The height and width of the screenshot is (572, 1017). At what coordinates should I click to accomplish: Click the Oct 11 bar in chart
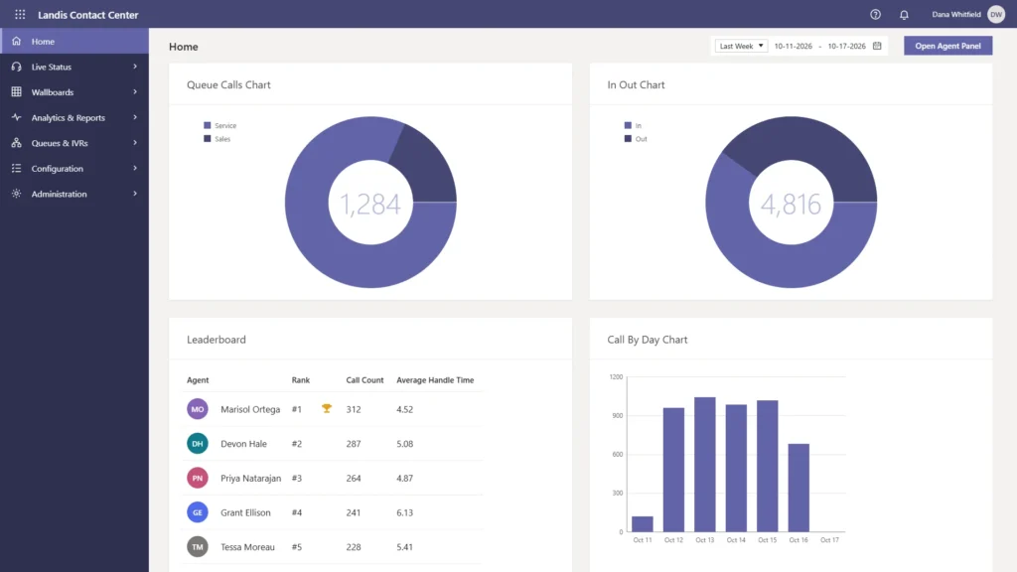(643, 524)
